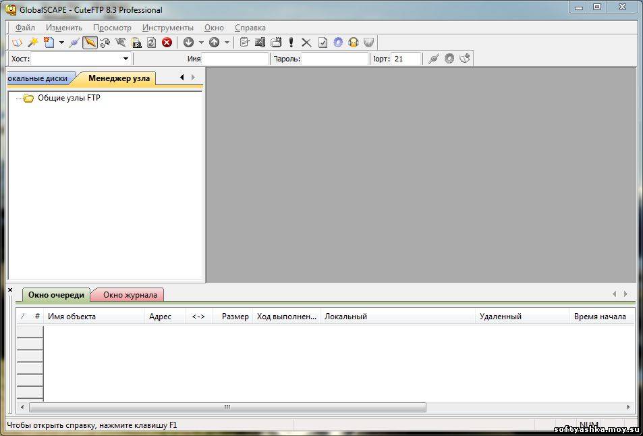Click the Пароль password input field
643x436 pixels.
(335, 59)
